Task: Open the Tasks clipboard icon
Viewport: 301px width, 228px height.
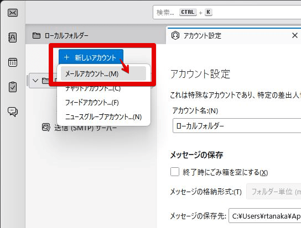Action: pos(13,87)
